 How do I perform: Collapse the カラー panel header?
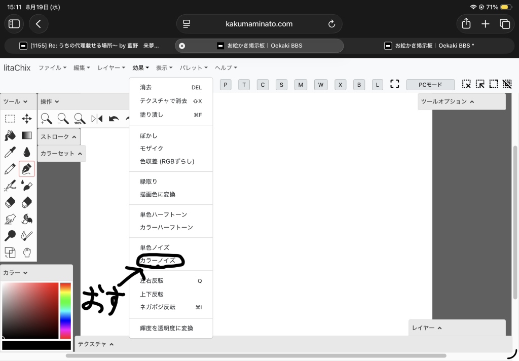point(36,273)
